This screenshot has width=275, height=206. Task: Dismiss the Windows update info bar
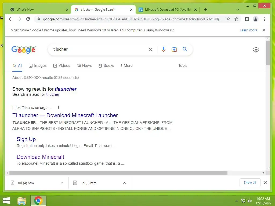pos(264,30)
